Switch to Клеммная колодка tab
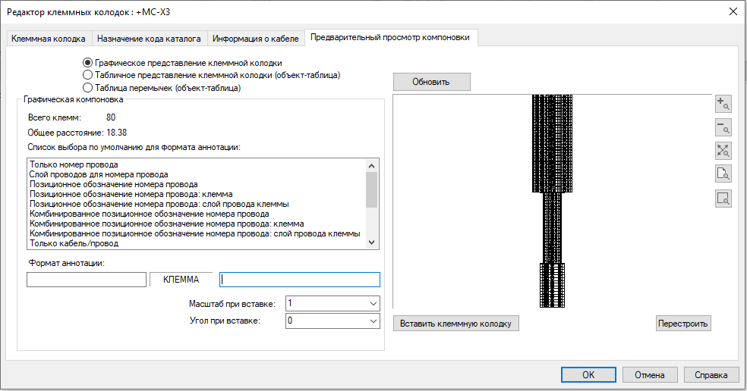The image size is (747, 391). (48, 39)
